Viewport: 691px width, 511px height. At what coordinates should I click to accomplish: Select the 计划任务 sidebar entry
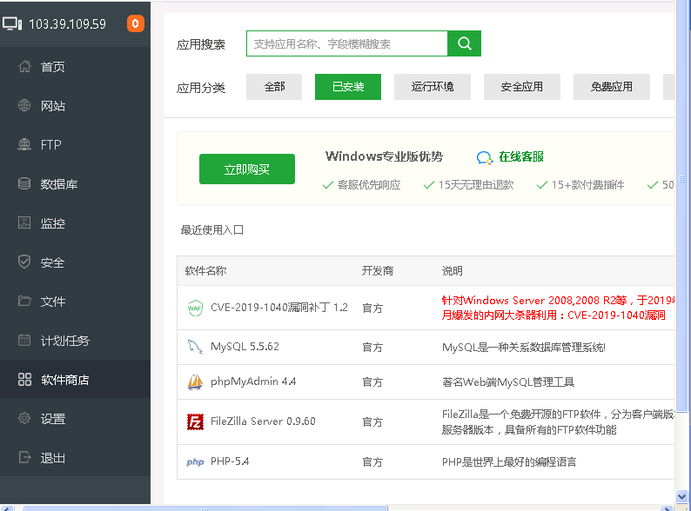click(64, 340)
